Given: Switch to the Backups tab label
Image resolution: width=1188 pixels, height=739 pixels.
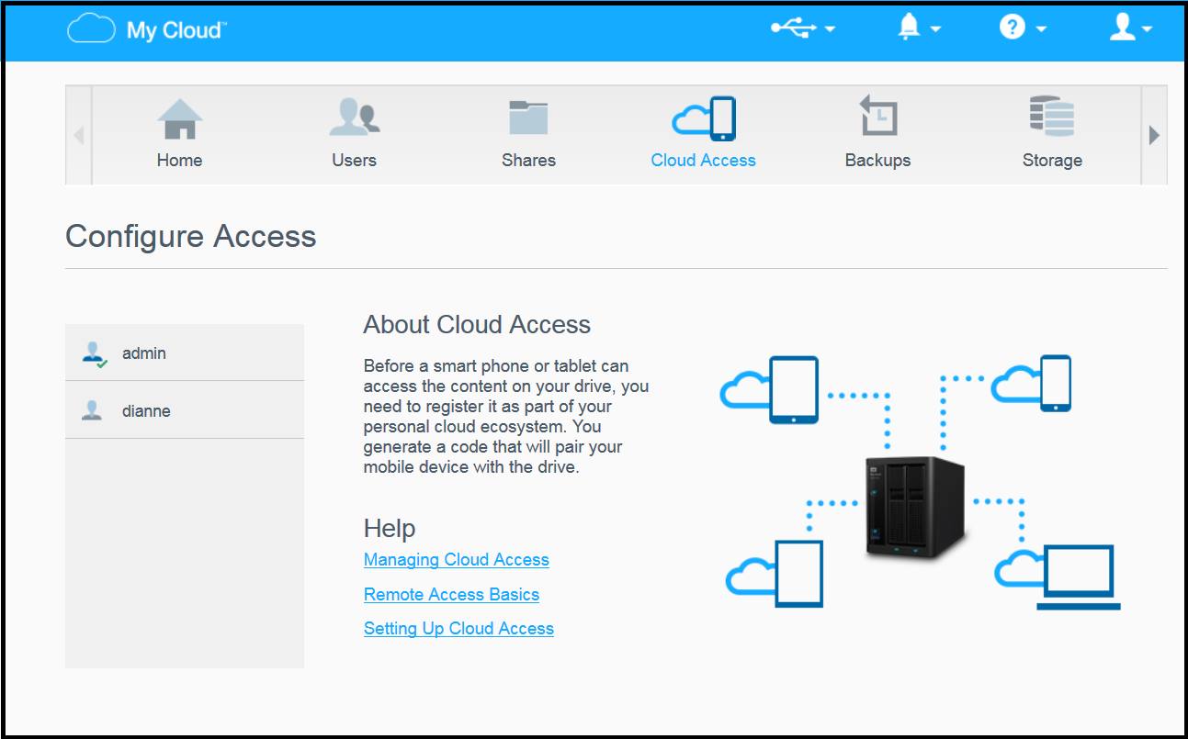Looking at the screenshot, I should (878, 160).
